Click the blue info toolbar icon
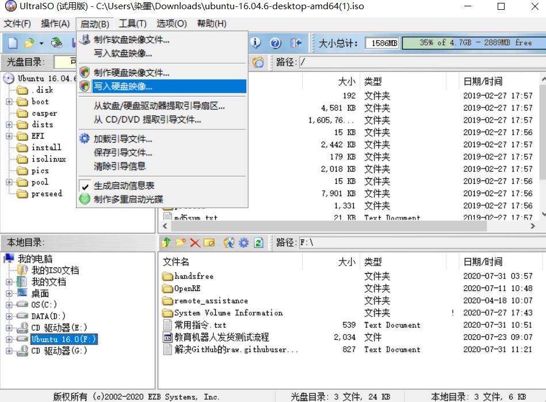 [255, 43]
